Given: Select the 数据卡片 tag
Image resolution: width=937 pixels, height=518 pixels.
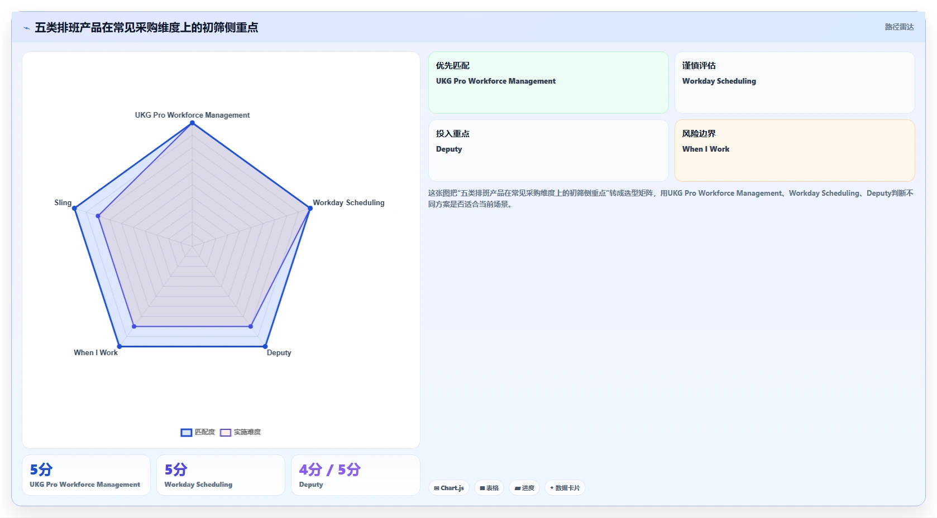Looking at the screenshot, I should [565, 488].
